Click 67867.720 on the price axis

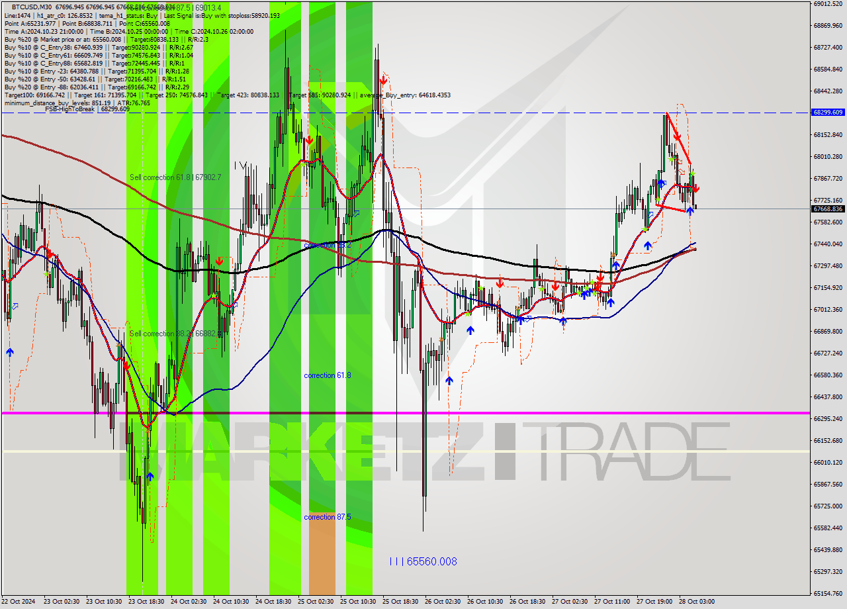pos(828,178)
